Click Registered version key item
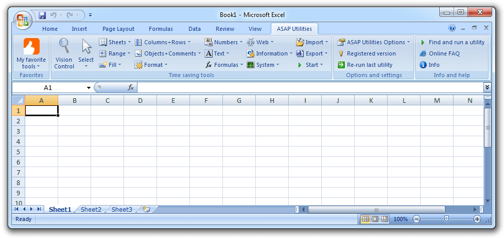The width and height of the screenshot is (504, 238). pyautogui.click(x=367, y=53)
